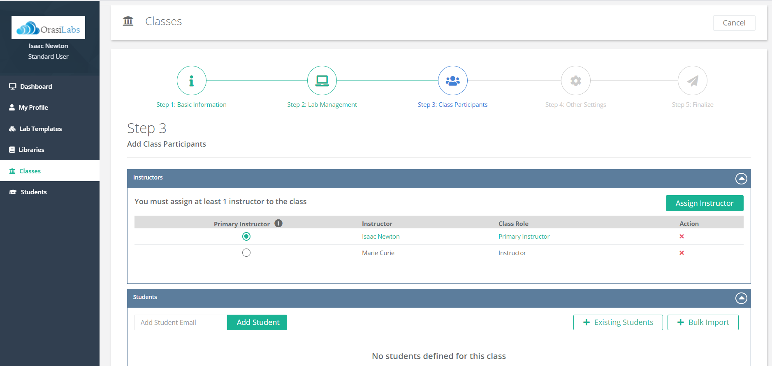Open the Step 2 Lab Management laptop icon

(322, 81)
